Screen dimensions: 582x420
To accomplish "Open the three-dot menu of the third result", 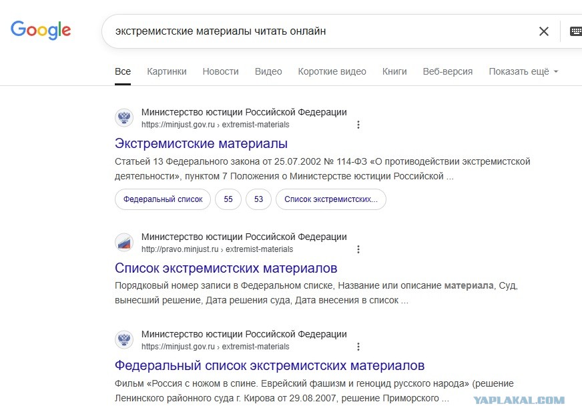I will 358,347.
